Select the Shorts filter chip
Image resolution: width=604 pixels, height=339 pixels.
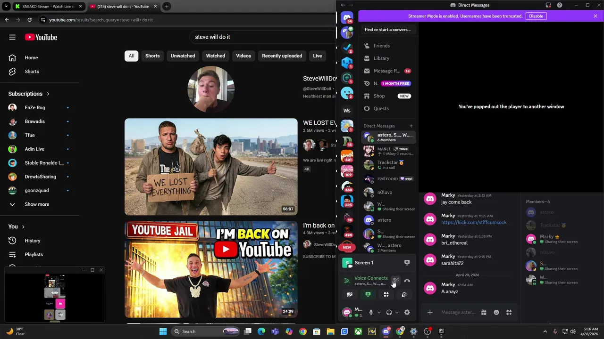click(x=152, y=56)
